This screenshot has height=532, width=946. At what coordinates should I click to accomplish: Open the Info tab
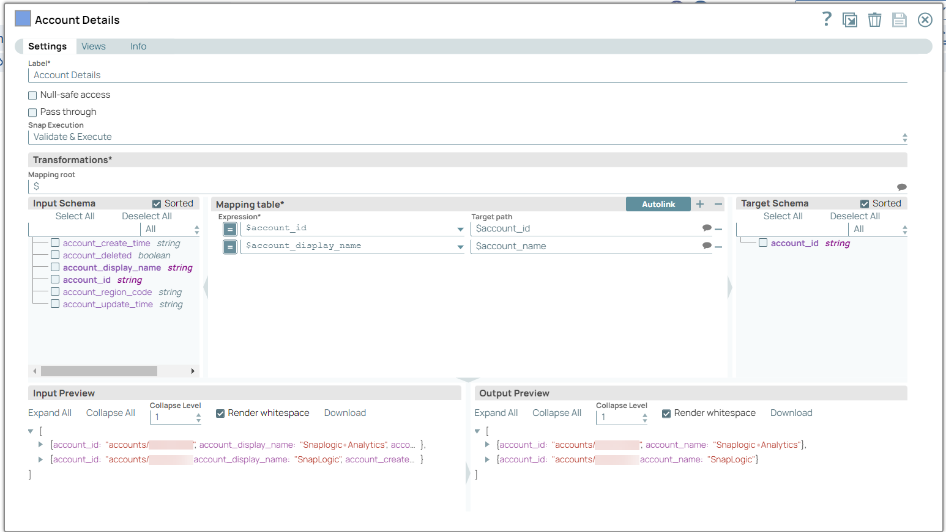pyautogui.click(x=138, y=46)
